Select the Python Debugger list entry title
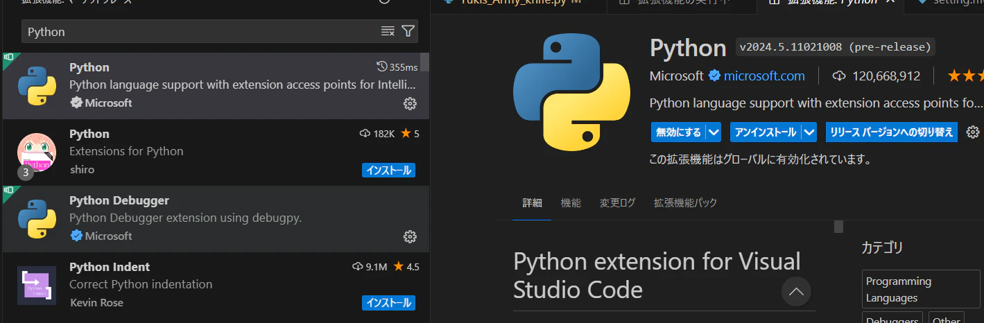This screenshot has height=323, width=984. pos(119,200)
